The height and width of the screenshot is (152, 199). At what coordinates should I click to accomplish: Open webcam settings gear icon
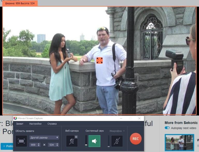(76, 137)
